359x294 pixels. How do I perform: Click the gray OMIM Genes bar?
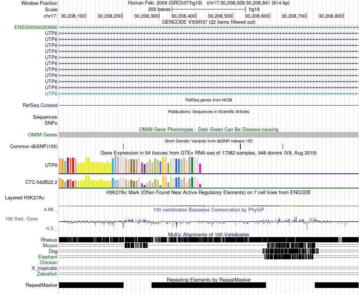pos(209,135)
